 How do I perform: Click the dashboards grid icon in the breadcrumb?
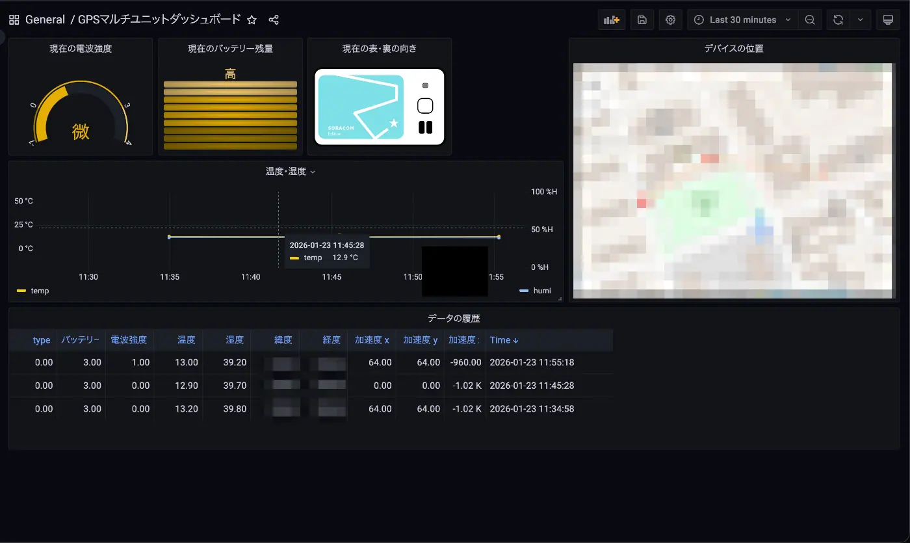13,20
